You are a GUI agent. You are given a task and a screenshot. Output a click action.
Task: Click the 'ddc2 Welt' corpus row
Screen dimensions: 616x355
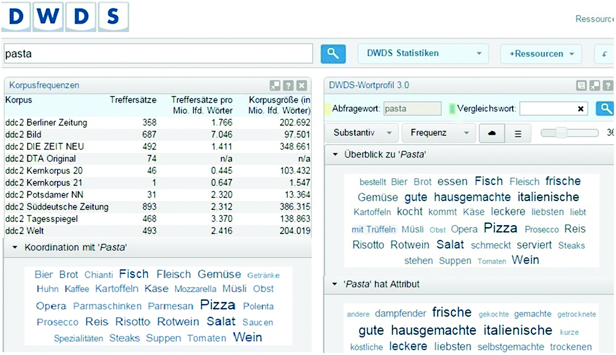click(158, 231)
